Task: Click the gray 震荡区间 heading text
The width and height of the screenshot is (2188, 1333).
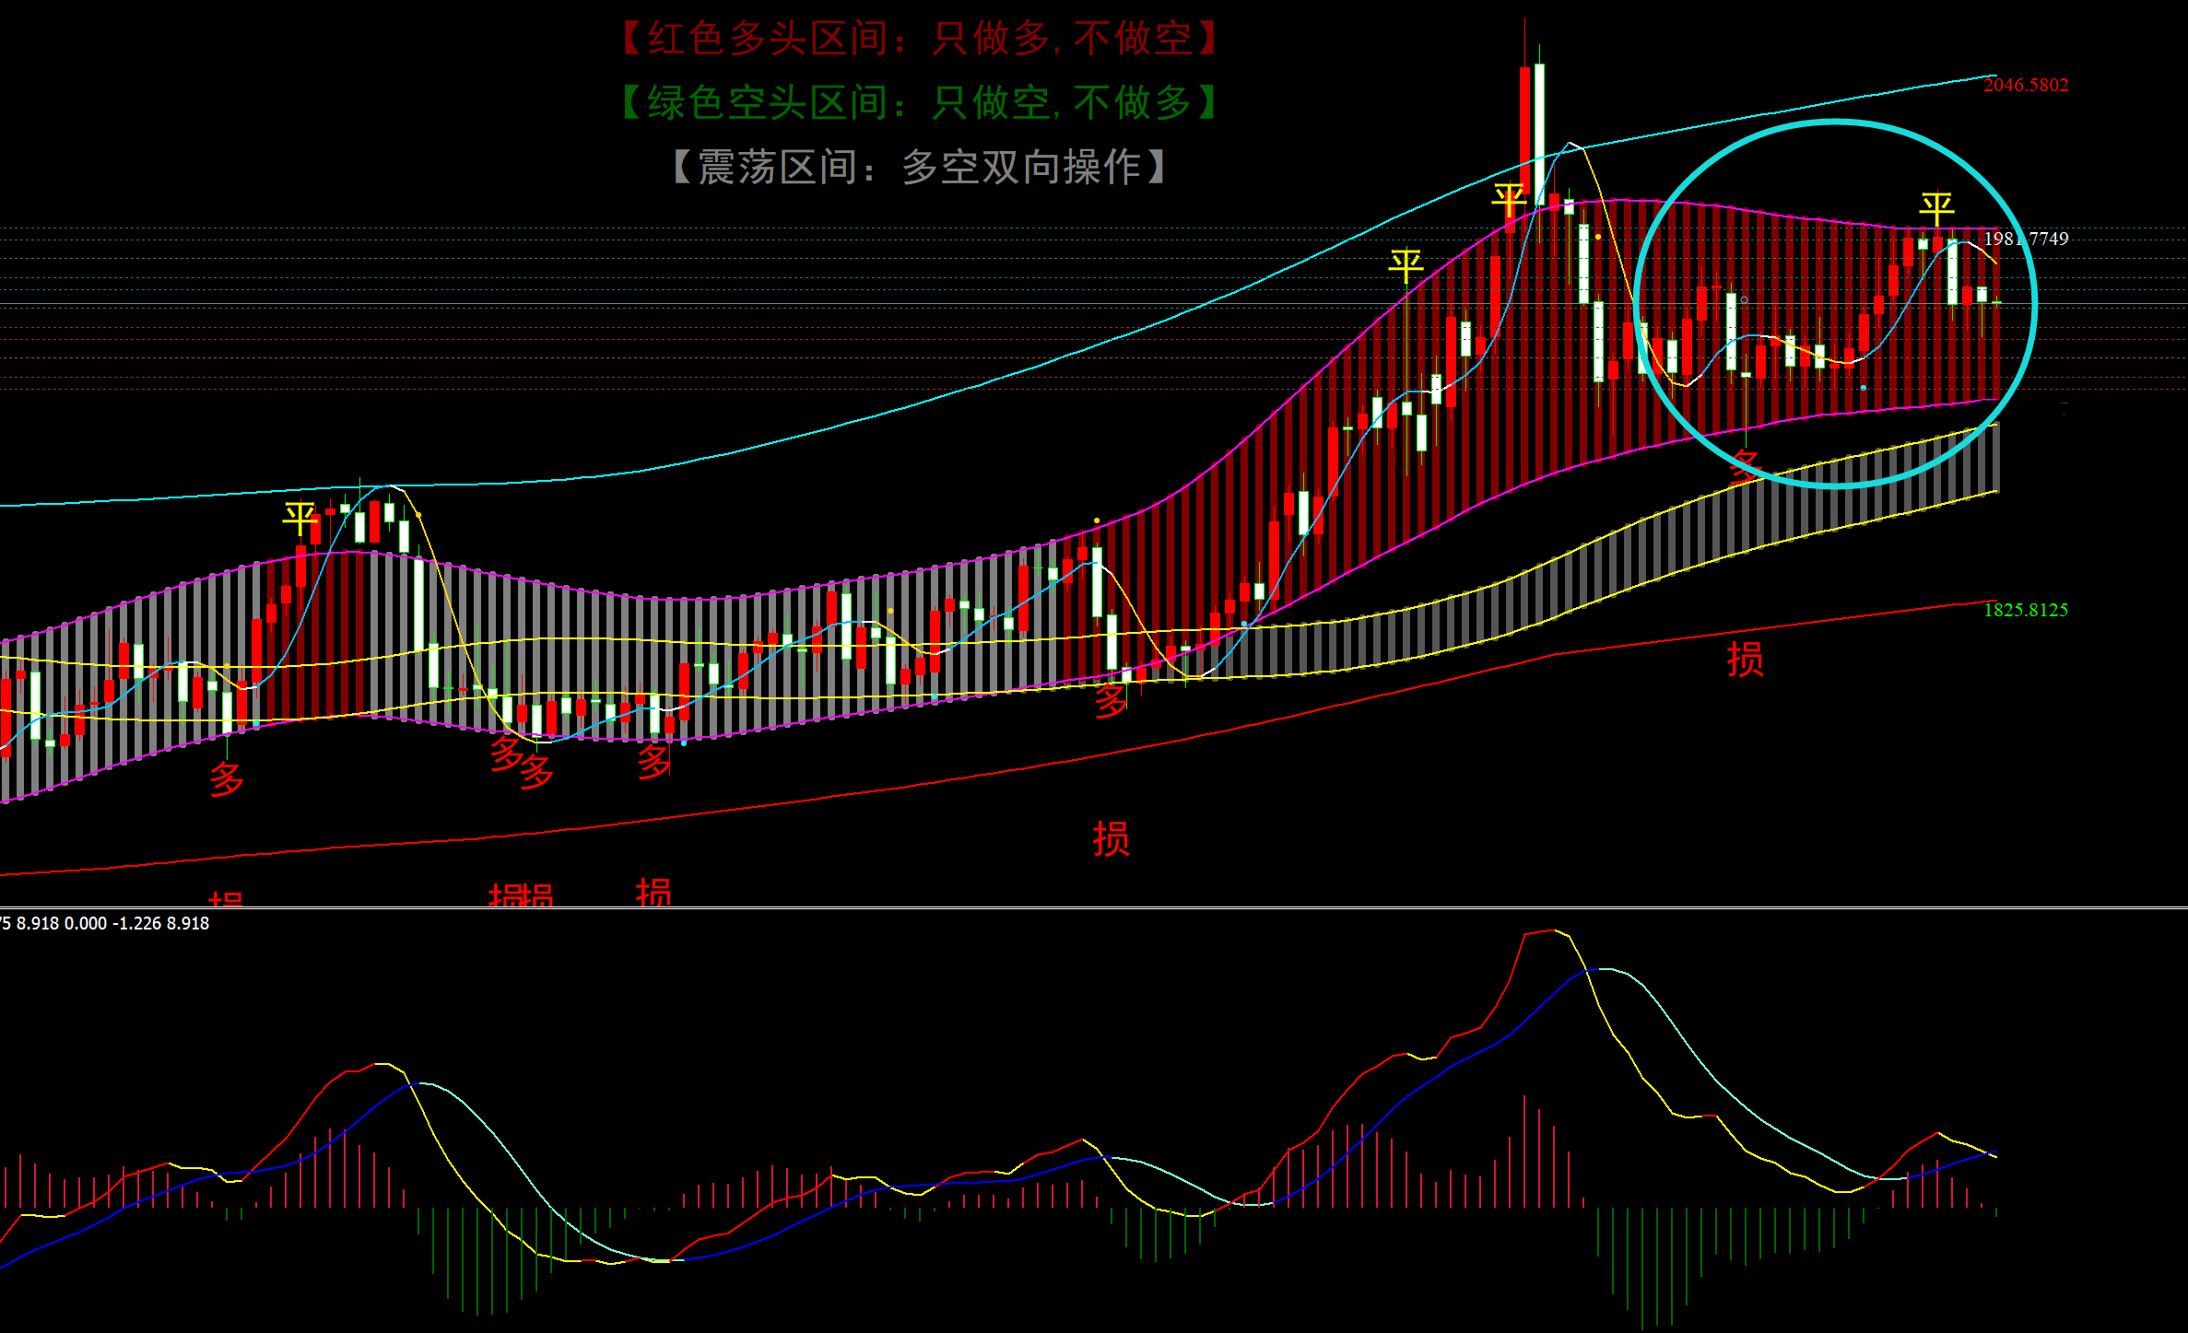Action: pyautogui.click(x=920, y=167)
